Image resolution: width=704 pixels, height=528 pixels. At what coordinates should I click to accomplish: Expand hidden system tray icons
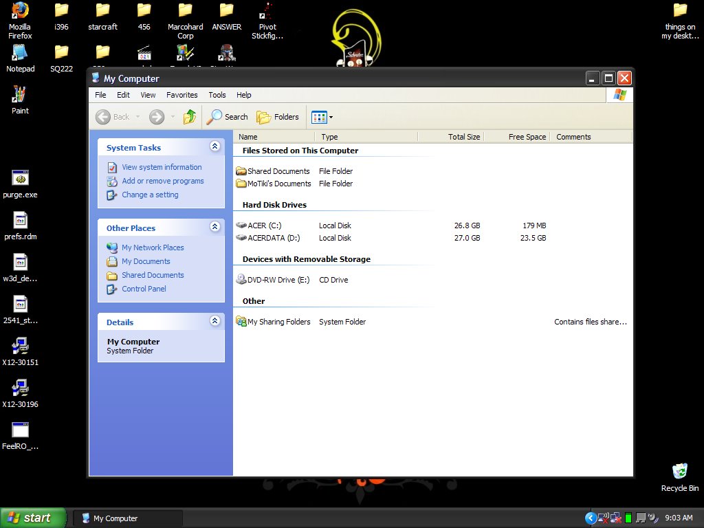pos(591,518)
